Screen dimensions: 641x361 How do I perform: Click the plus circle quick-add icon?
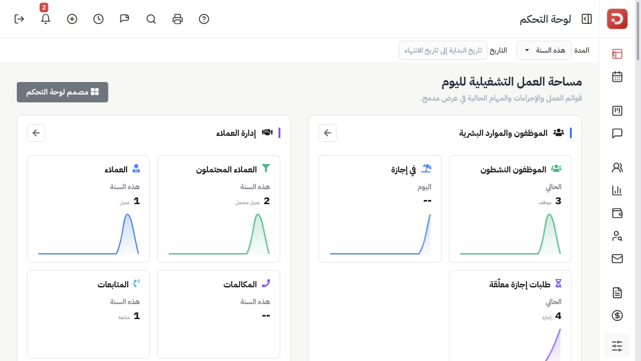coord(72,19)
